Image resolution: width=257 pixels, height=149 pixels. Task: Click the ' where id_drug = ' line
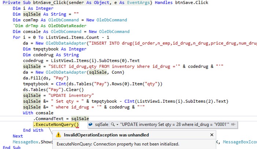(84, 107)
